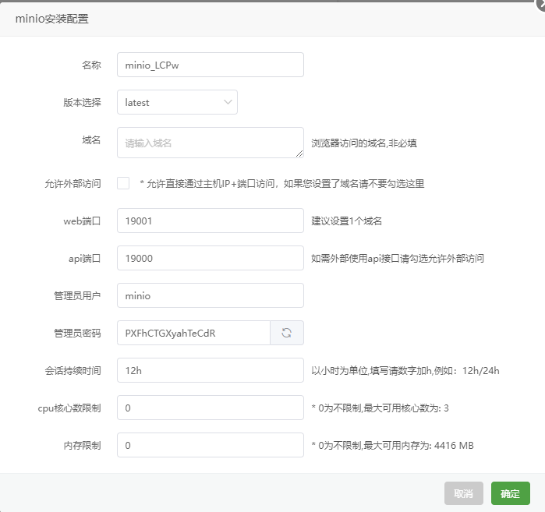The image size is (545, 512).
Task: Edit the 会话持续时间 field 12h
Action: [211, 370]
